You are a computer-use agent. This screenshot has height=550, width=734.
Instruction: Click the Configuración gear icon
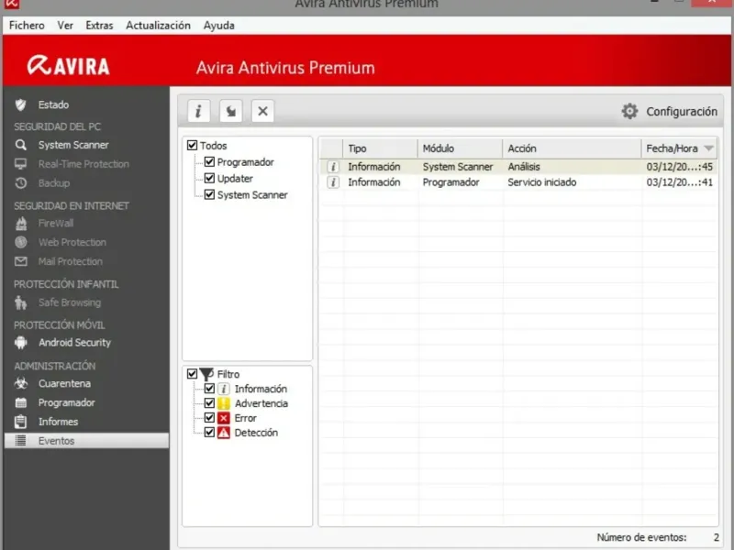click(629, 111)
